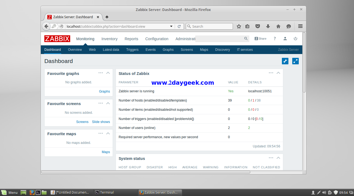Open the Firefox downloads arrow icon
354x196 pixels.
[x=268, y=26]
